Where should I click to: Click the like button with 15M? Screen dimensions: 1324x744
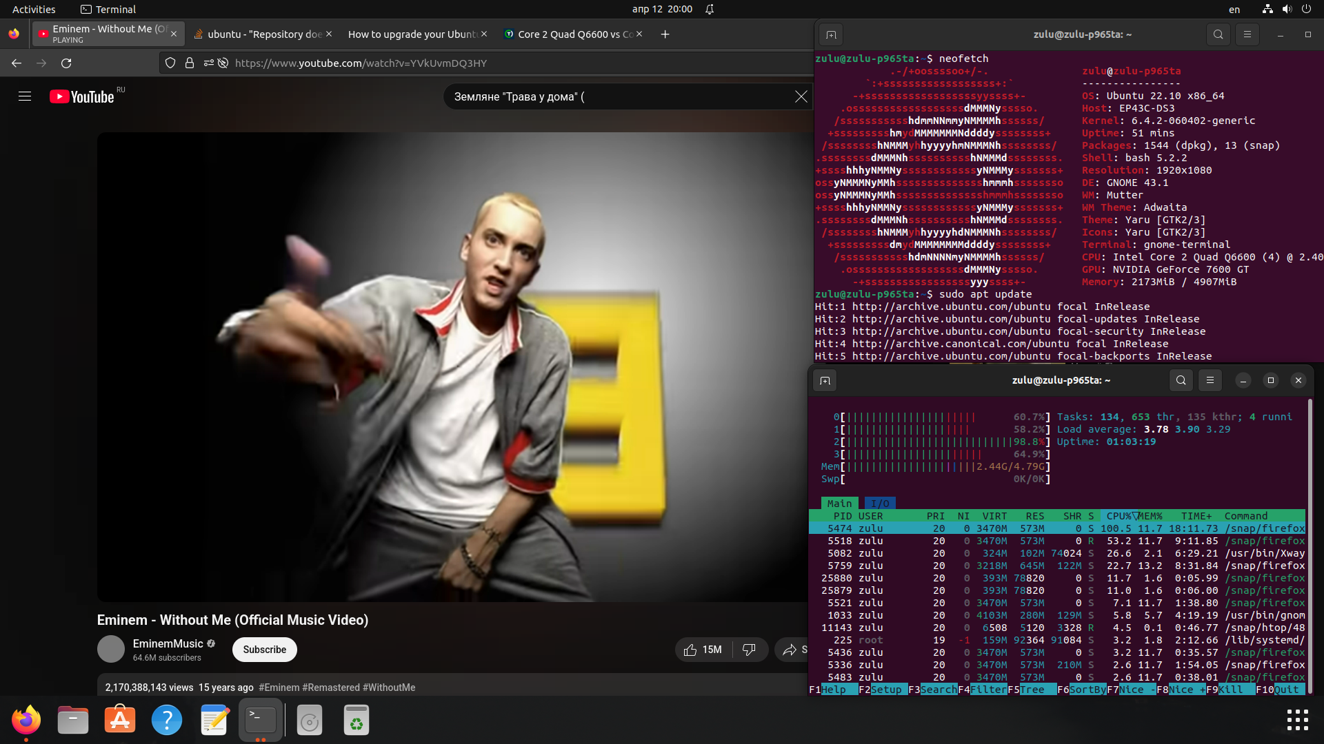pos(703,650)
